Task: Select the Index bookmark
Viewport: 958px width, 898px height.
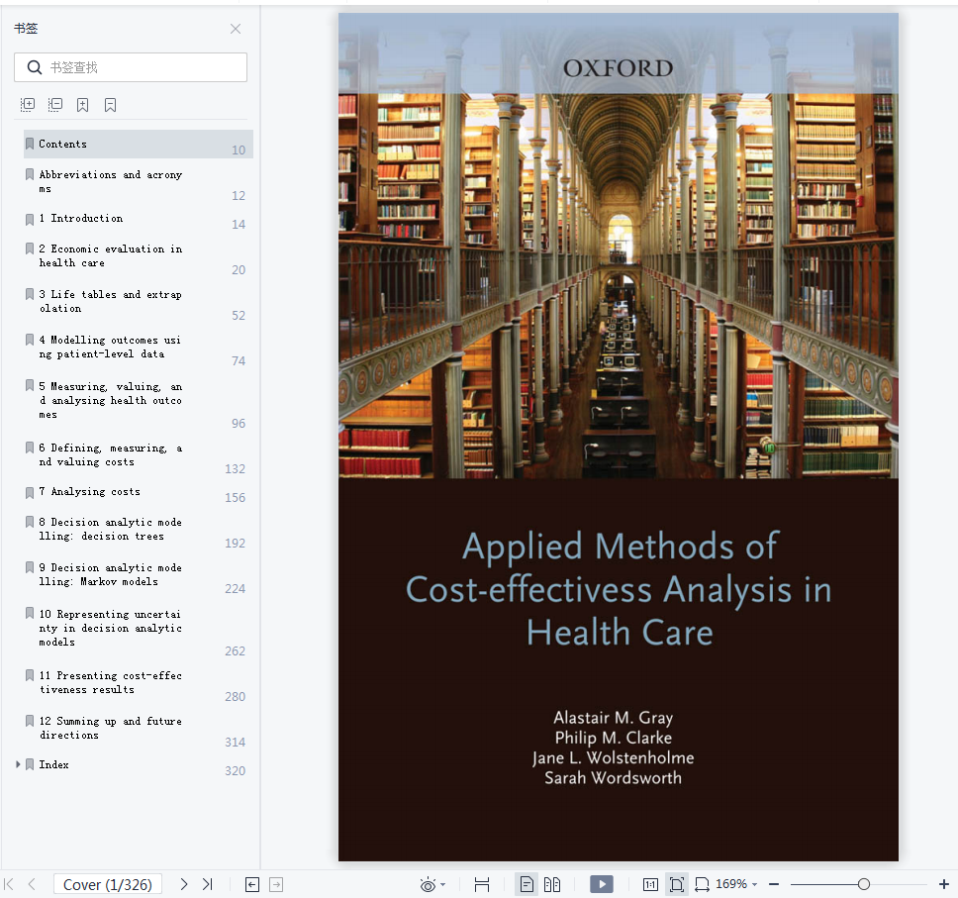Action: (53, 764)
